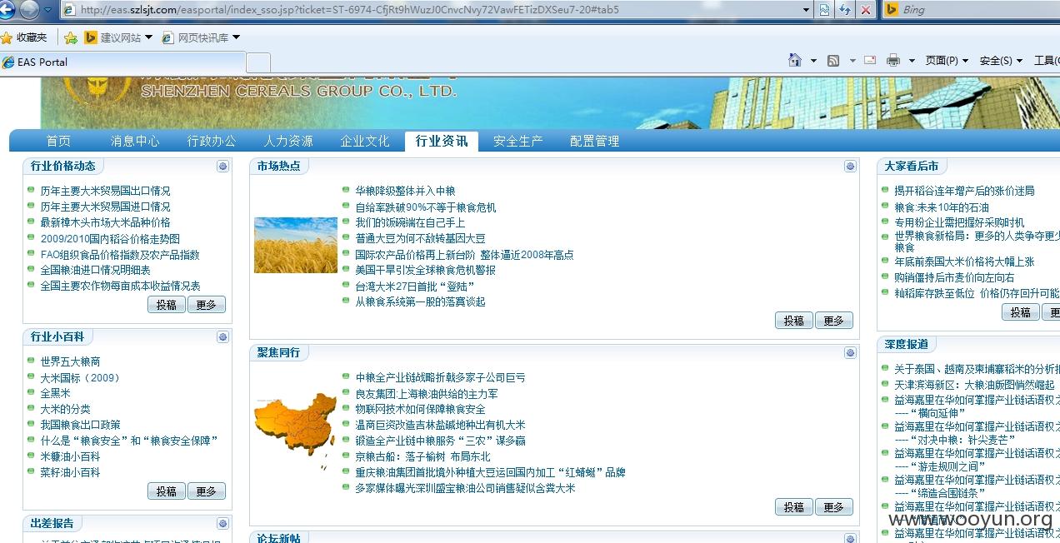Open the recent pages dropdown beside Forward
Viewport: 1060px width, 543px height.
tap(47, 10)
